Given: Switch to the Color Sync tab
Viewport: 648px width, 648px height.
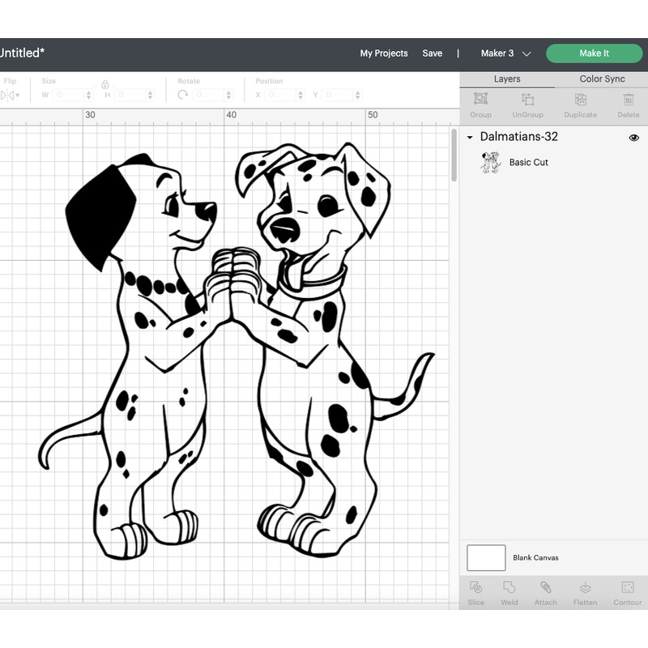Looking at the screenshot, I should point(602,79).
